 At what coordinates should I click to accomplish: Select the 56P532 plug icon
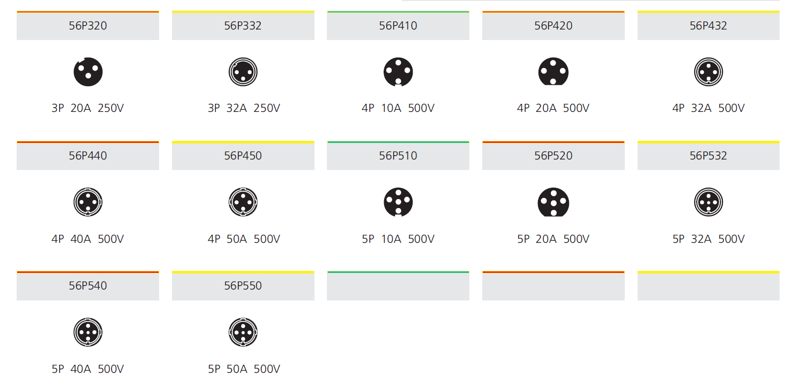pos(709,202)
